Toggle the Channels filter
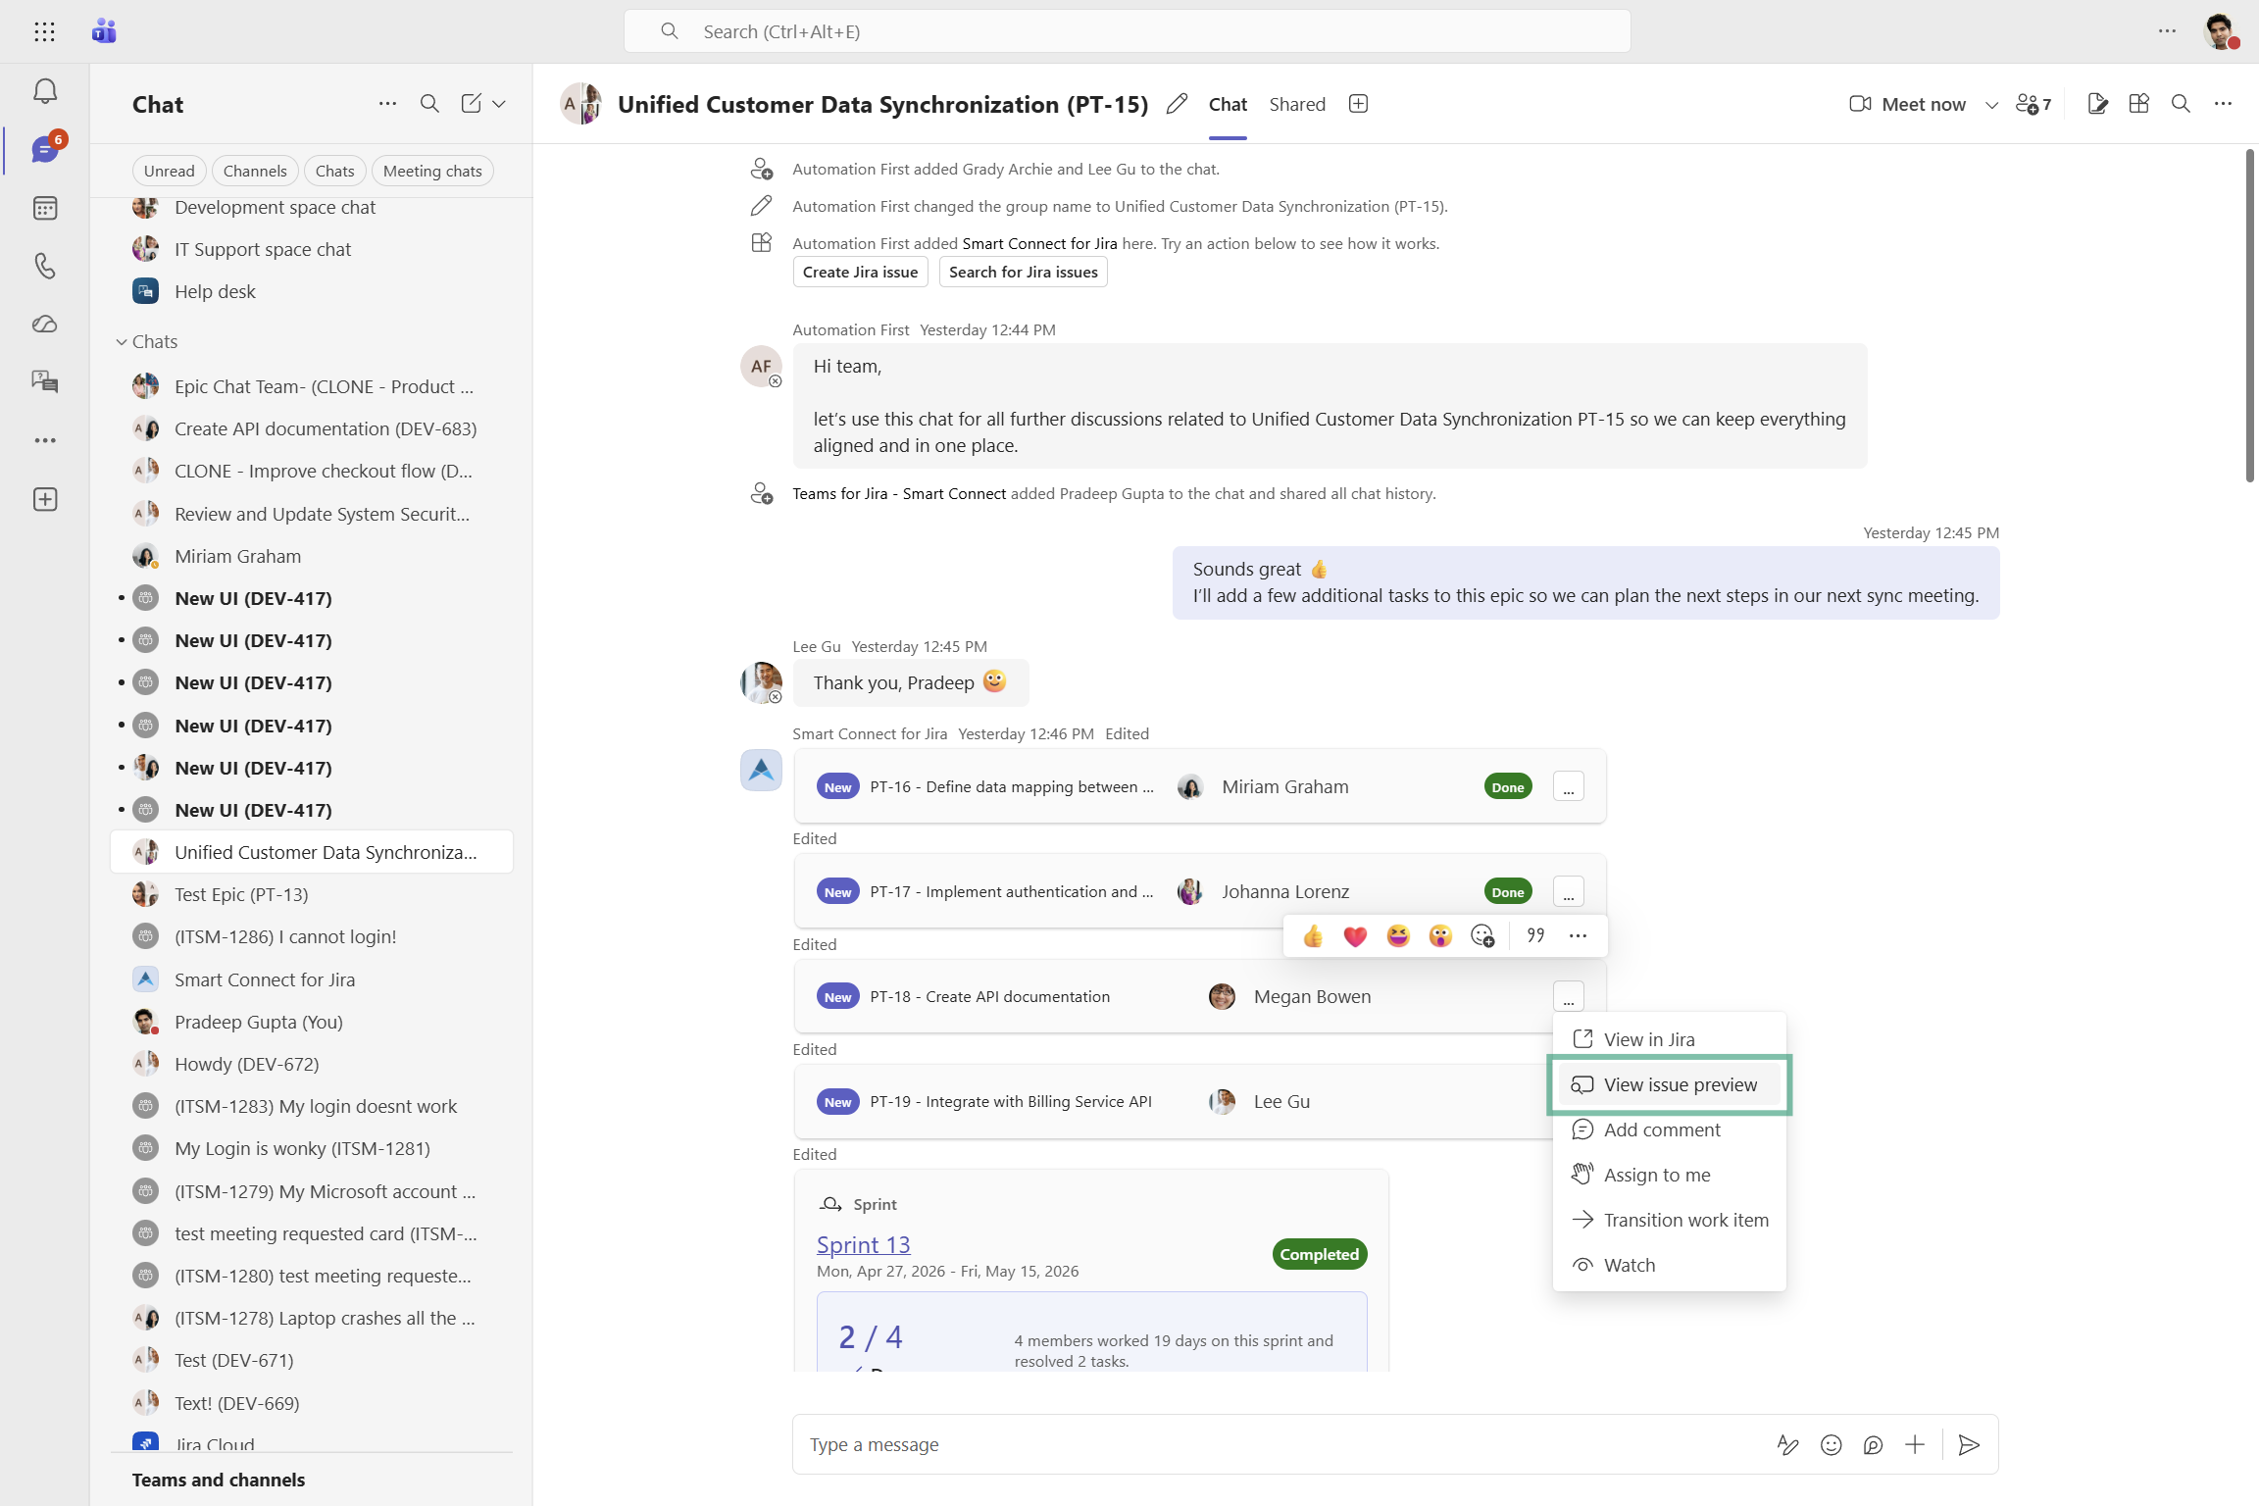Image resolution: width=2259 pixels, height=1506 pixels. 255,171
